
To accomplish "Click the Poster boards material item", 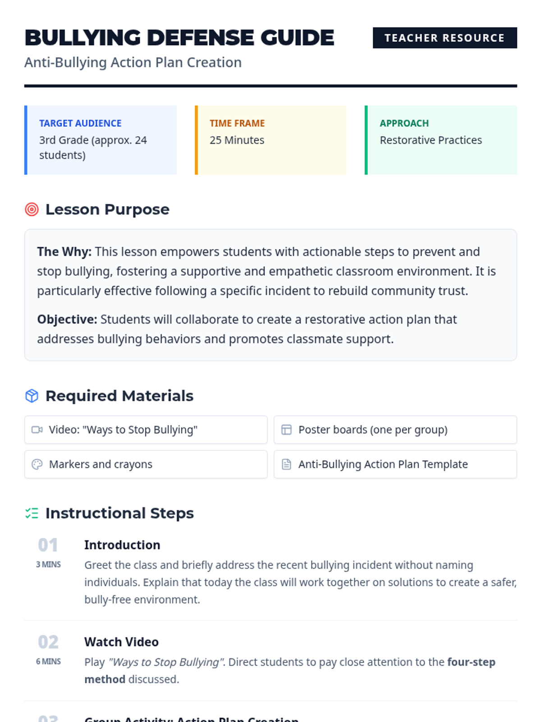I will point(395,430).
